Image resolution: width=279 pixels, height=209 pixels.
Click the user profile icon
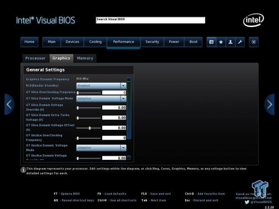tap(230, 42)
